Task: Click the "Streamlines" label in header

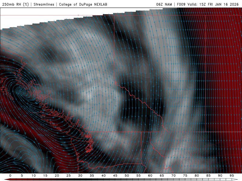Action: (44, 4)
